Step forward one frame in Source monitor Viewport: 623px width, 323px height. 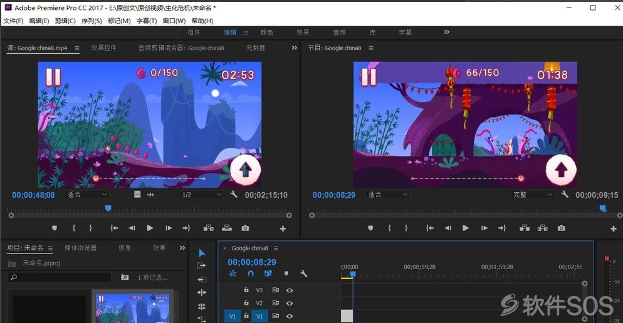tap(169, 228)
